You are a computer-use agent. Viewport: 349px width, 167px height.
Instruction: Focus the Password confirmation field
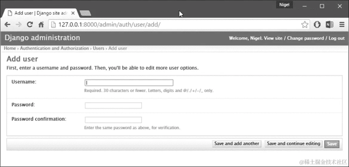coord(113,120)
